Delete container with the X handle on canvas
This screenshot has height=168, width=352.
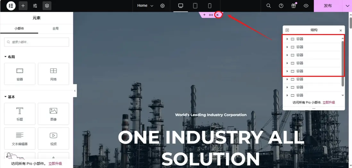point(217,15)
